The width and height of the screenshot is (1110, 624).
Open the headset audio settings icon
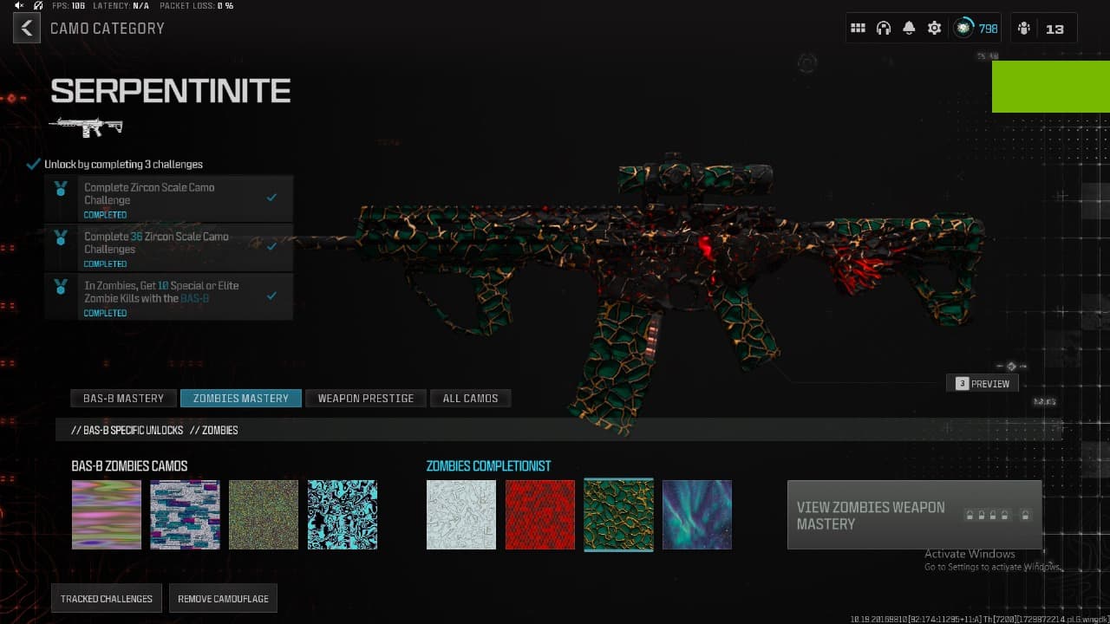click(884, 28)
